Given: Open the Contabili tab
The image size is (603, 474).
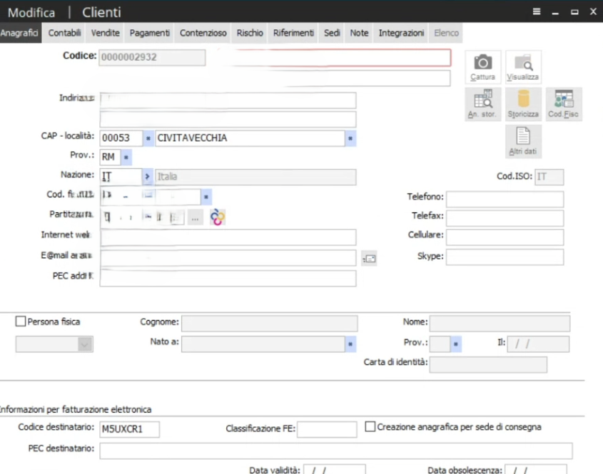Looking at the screenshot, I should tap(65, 33).
